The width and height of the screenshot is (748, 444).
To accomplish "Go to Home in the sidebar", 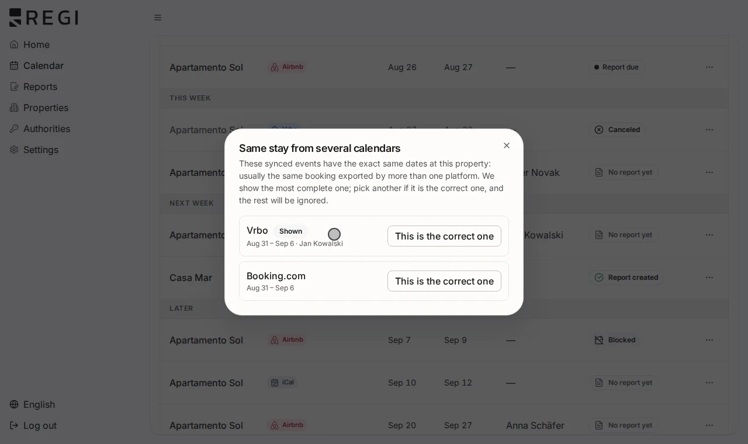I will pyautogui.click(x=36, y=44).
